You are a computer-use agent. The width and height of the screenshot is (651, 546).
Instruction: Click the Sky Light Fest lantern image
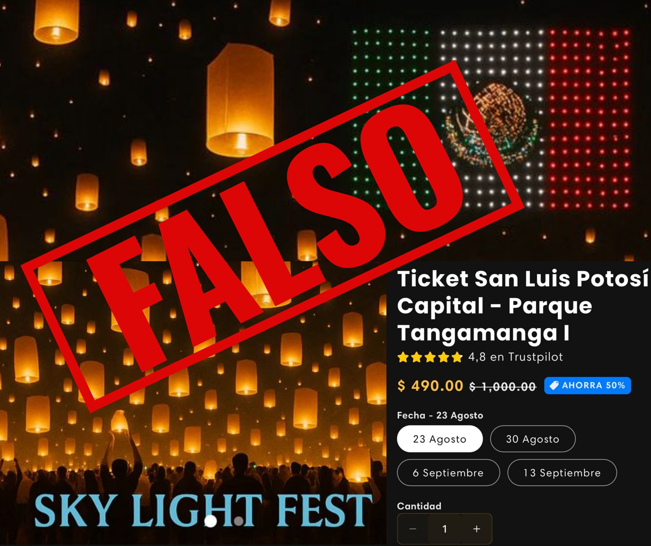click(x=193, y=403)
